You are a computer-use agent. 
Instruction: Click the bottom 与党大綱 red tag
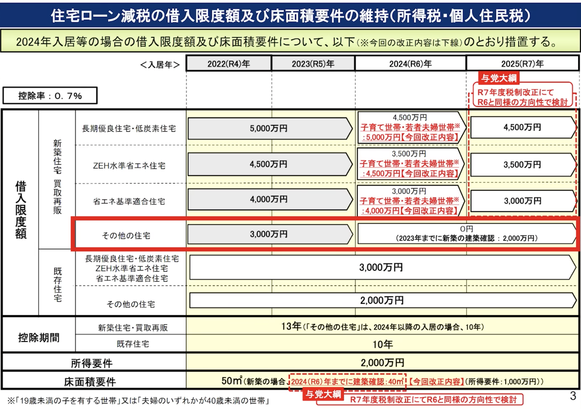(323, 394)
